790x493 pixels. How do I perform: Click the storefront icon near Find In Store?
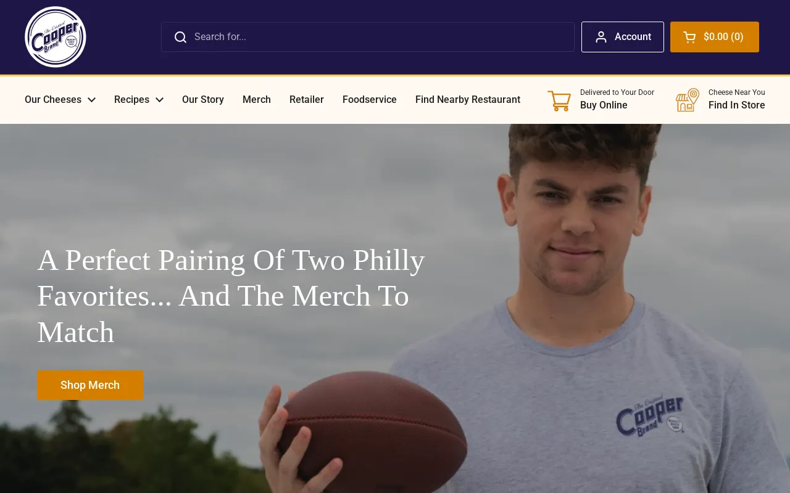click(x=686, y=100)
